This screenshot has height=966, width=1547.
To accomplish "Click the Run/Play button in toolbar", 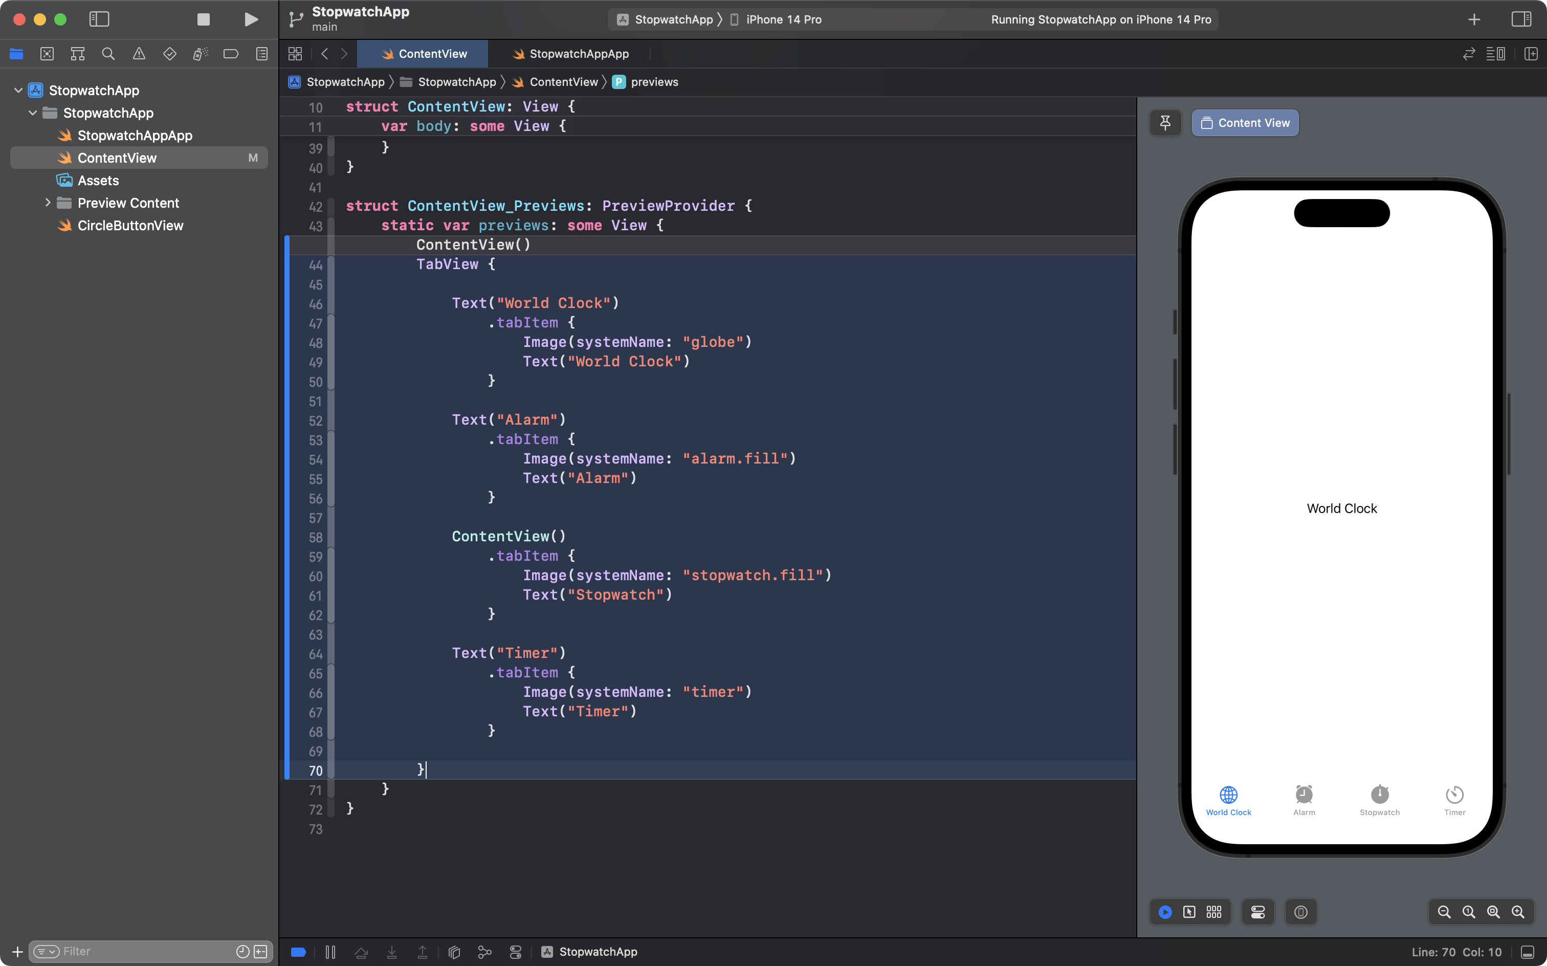I will [x=250, y=19].
